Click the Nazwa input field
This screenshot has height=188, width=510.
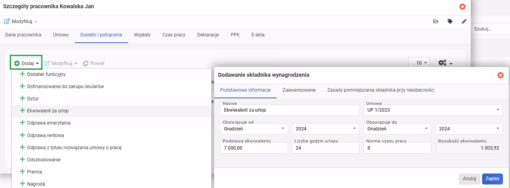290,110
